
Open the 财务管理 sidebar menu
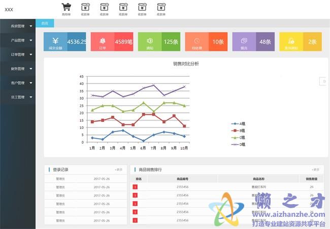(x=18, y=69)
